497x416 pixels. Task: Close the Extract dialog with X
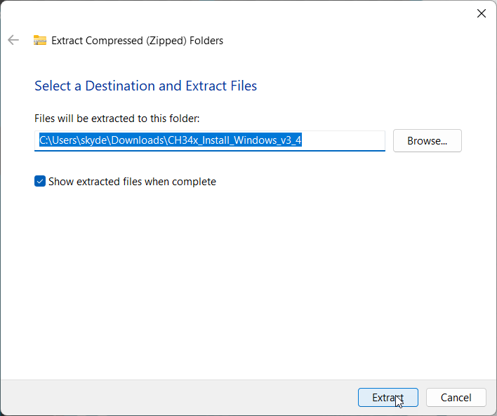point(481,13)
